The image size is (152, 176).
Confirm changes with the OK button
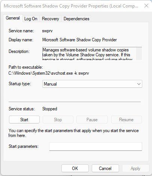(75, 168)
